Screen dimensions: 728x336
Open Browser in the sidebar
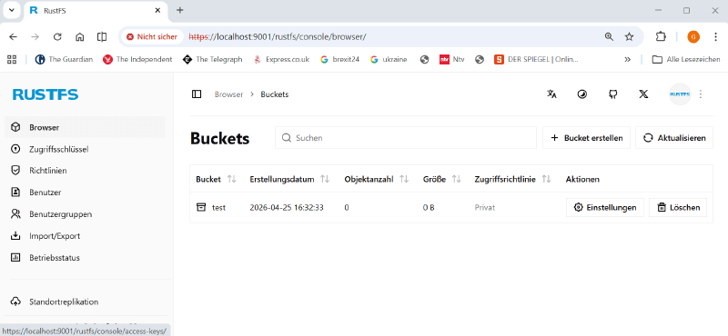(x=85, y=127)
